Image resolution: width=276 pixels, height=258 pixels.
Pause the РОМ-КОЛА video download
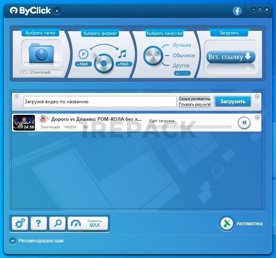point(244,123)
